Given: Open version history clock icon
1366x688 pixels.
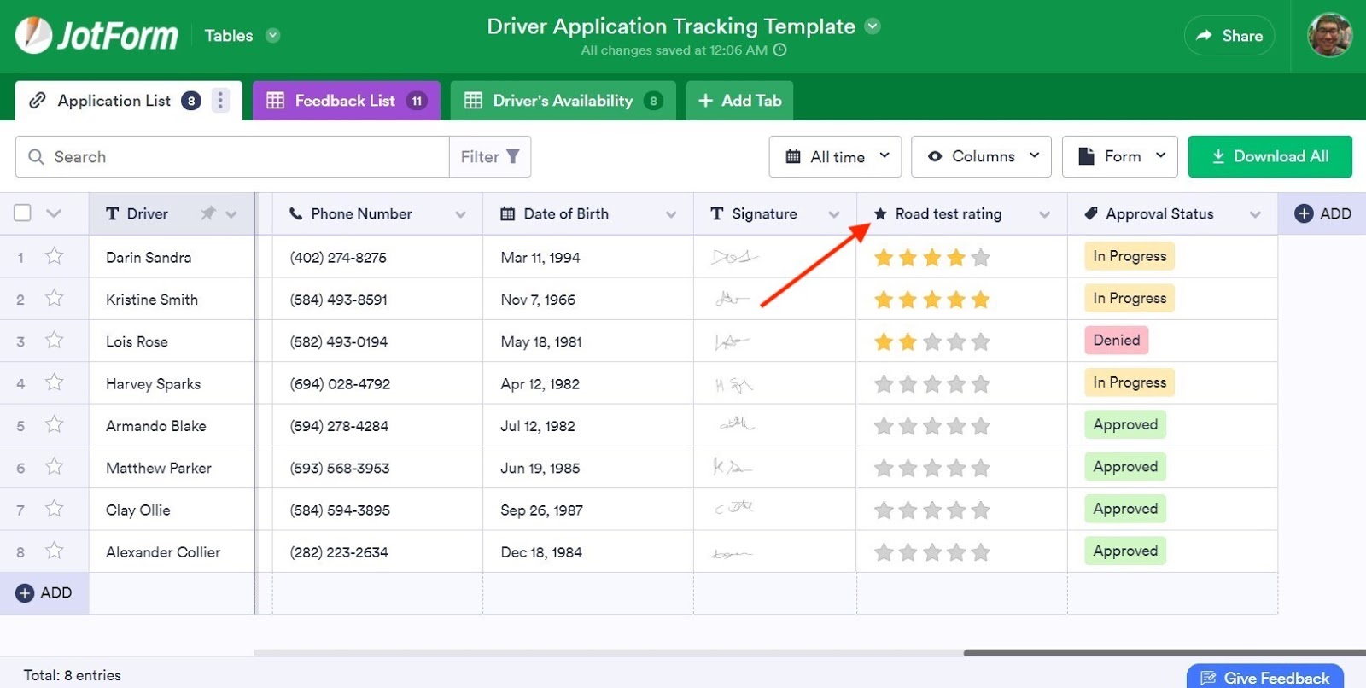Looking at the screenshot, I should [779, 50].
